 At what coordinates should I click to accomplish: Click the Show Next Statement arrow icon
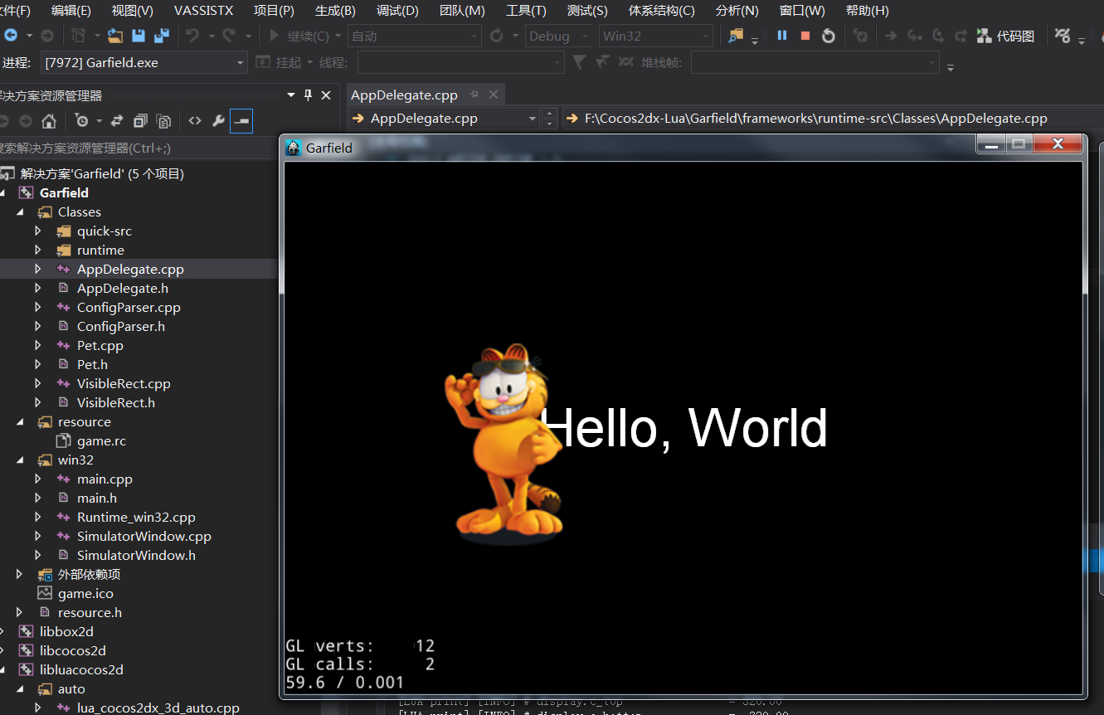pyautogui.click(x=891, y=36)
